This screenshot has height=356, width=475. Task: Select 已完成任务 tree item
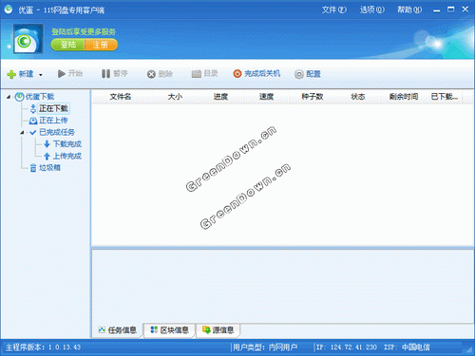click(57, 132)
